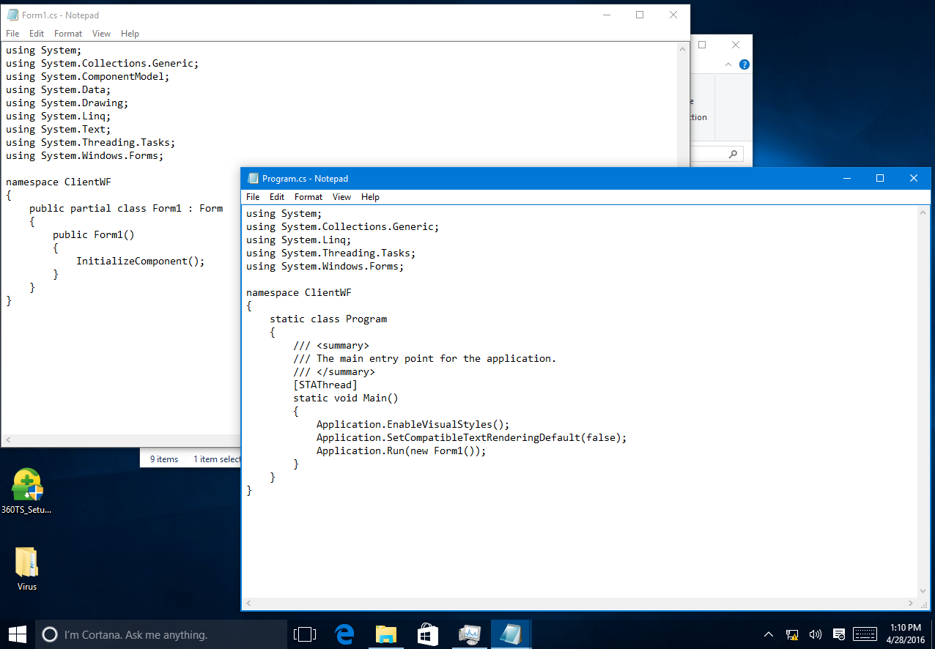Open the Format menu in Program.cs Notepad
The height and width of the screenshot is (649, 935).
(x=308, y=197)
